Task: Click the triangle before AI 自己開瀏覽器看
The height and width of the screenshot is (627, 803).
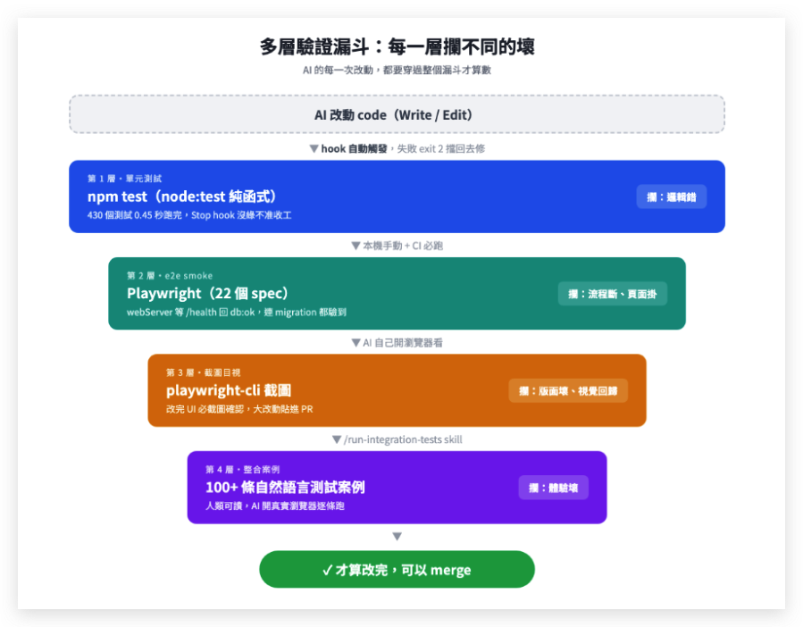Action: [x=355, y=343]
